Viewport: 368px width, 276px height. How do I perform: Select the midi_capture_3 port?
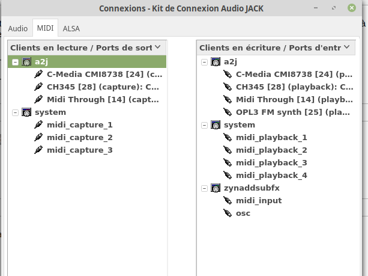[x=80, y=150]
